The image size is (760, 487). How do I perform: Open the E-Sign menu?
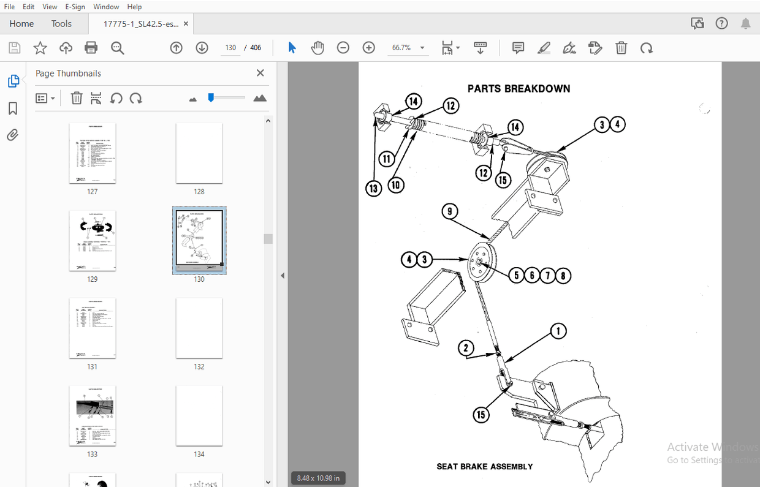[75, 7]
